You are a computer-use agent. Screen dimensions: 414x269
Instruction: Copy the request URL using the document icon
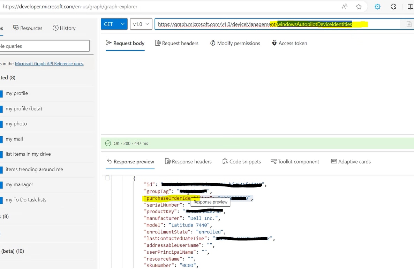[x=408, y=24]
